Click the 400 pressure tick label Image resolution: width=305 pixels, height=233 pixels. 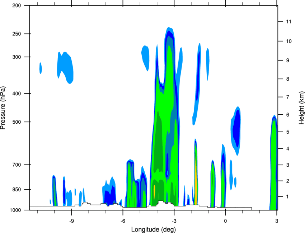point(17,94)
